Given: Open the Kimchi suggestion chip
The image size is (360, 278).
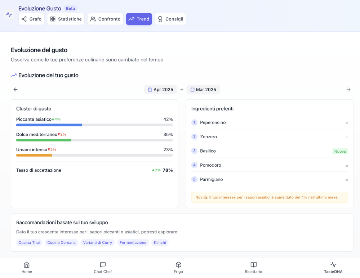Looking at the screenshot, I should (160, 242).
